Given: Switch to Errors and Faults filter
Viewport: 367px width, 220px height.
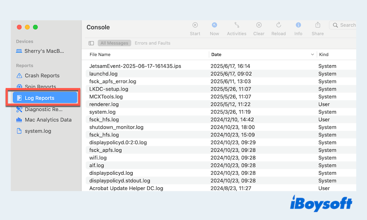Looking at the screenshot, I should point(152,43).
